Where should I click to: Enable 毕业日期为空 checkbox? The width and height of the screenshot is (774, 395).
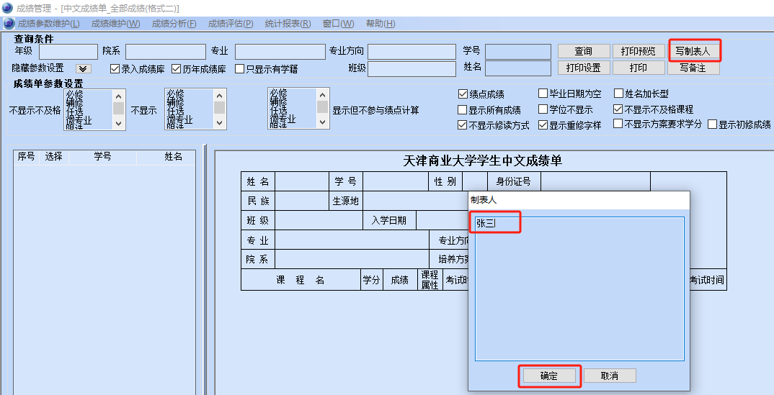coord(543,94)
